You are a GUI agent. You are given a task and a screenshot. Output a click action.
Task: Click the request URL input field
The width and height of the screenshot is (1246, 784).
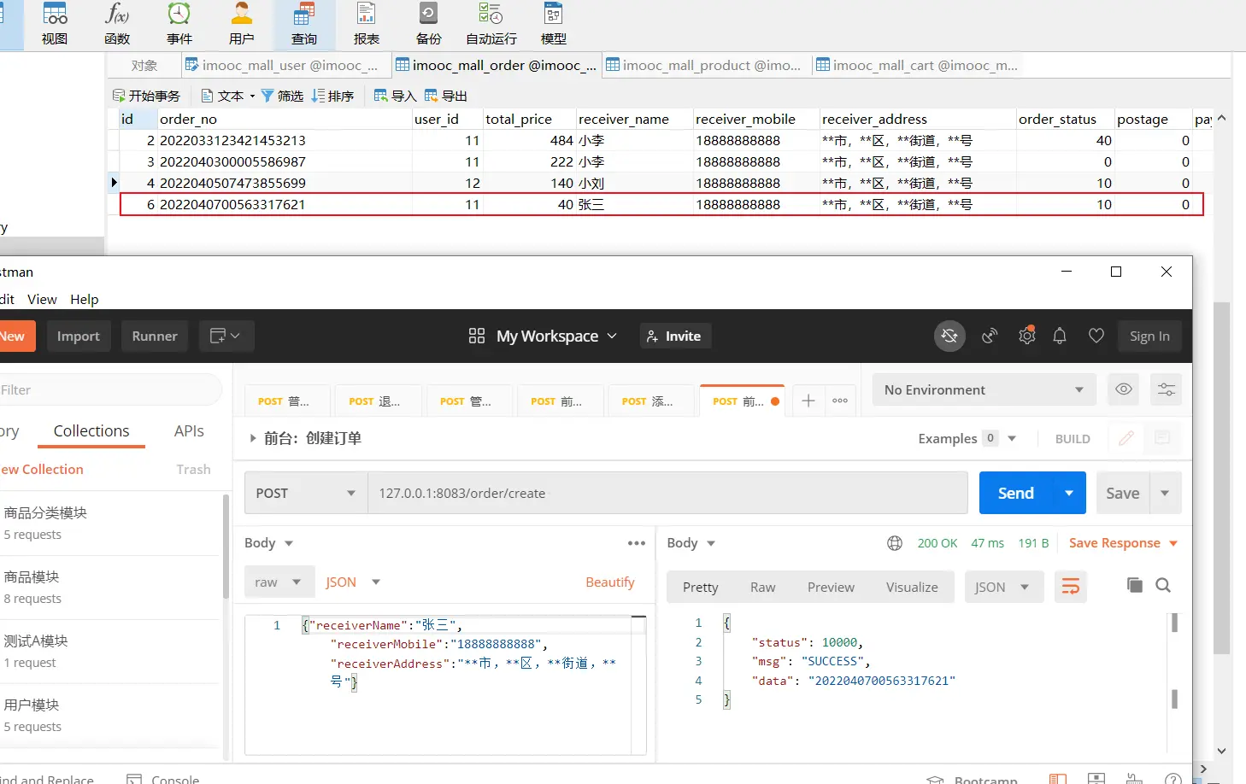pos(667,493)
